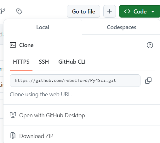Click the tags label icon

click(19, 11)
